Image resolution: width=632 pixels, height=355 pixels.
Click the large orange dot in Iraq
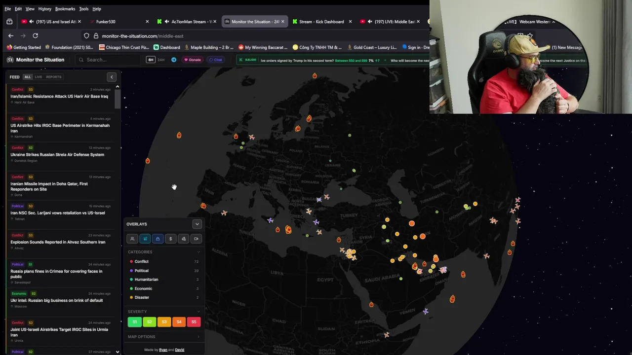click(x=412, y=223)
